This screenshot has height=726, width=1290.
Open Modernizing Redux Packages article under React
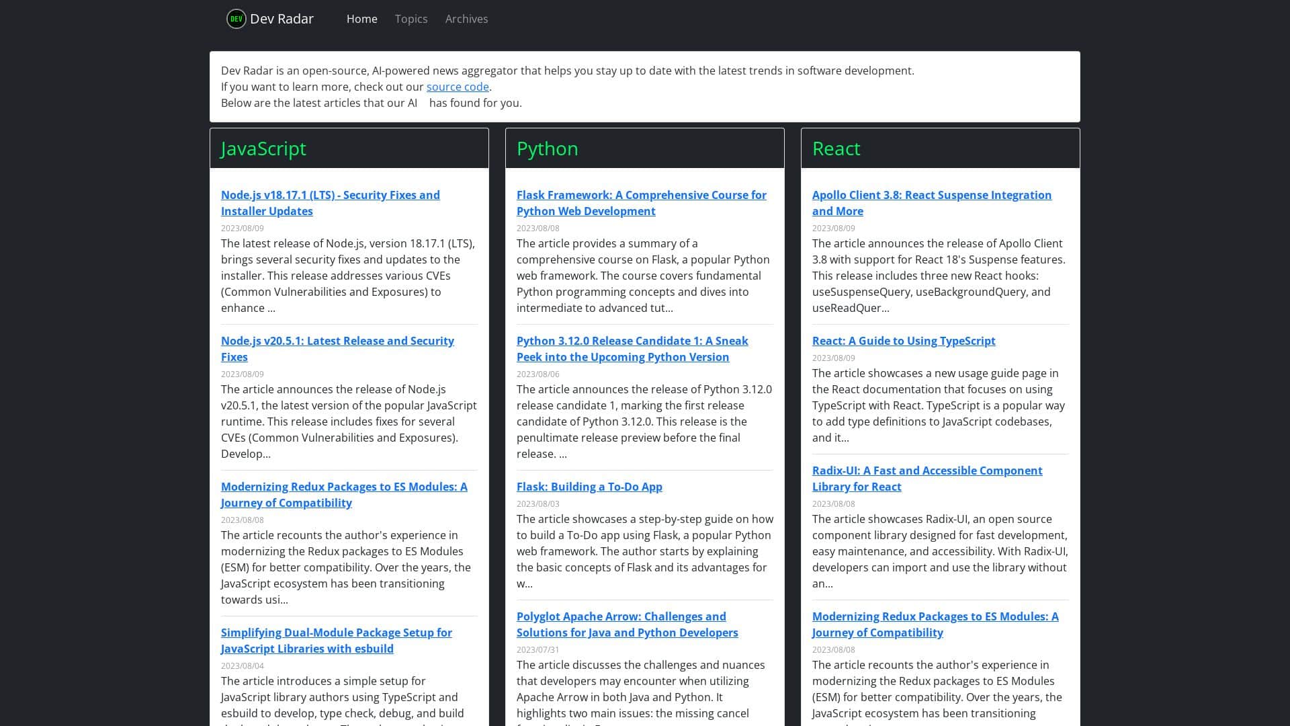point(935,624)
